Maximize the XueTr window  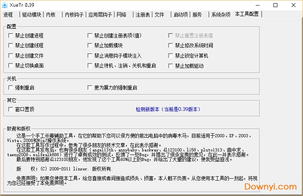coord(275,5)
